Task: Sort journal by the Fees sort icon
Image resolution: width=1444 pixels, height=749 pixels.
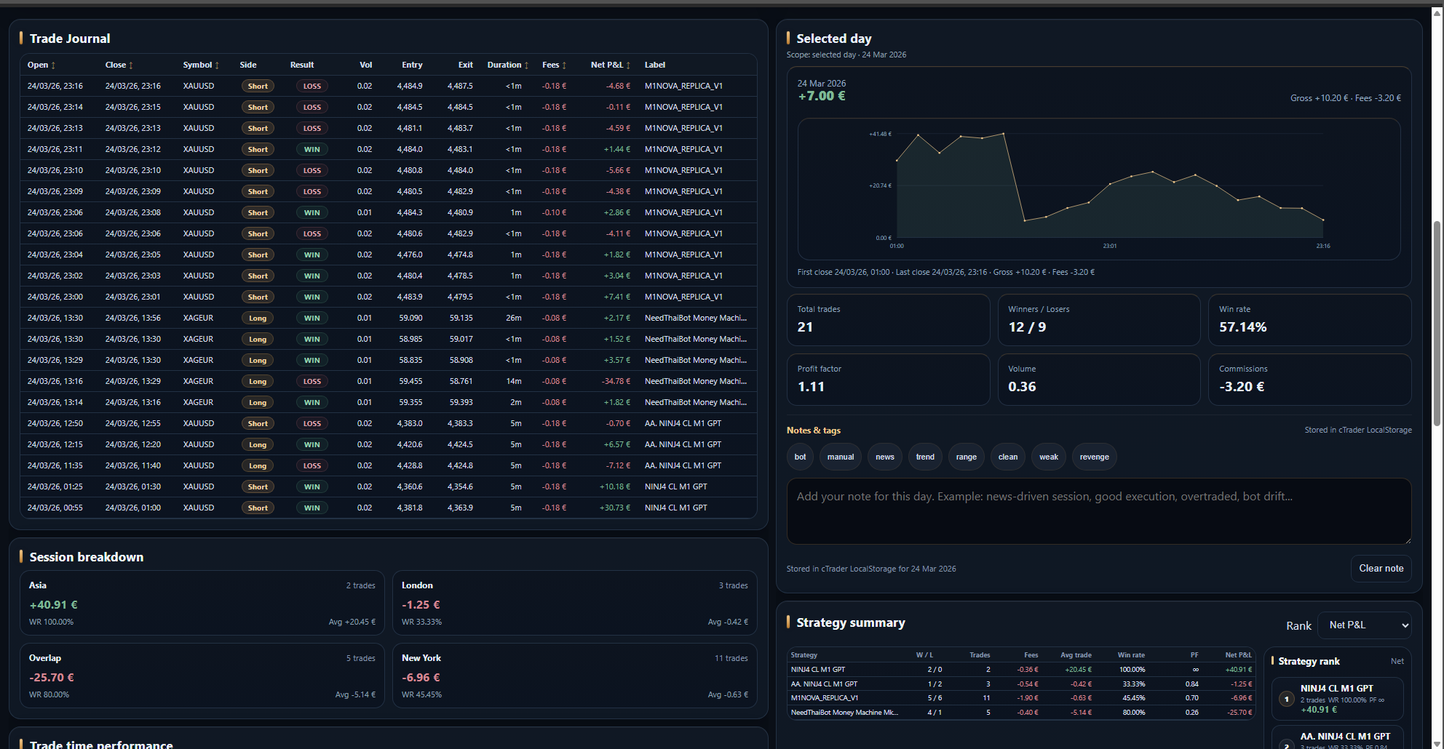Action: (563, 65)
